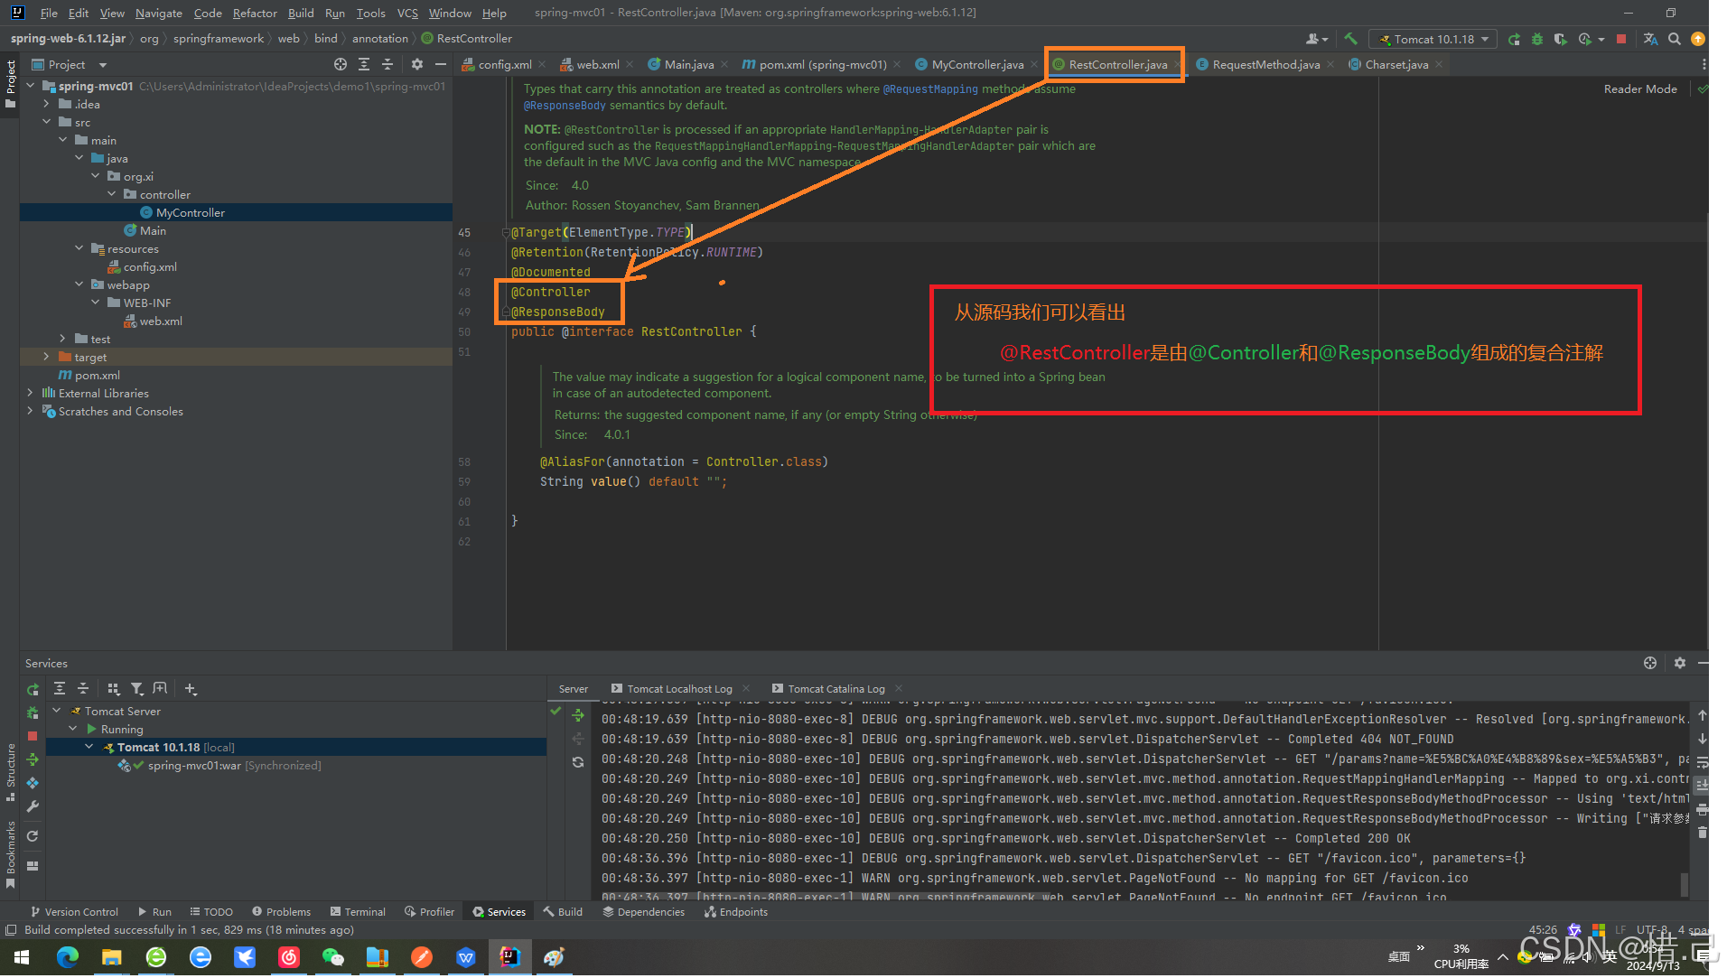Start debugging with the top toolbar bug icon
1727x978 pixels.
pos(1537,39)
